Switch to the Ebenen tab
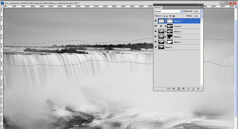This screenshot has width=238, height=129. [158, 7]
